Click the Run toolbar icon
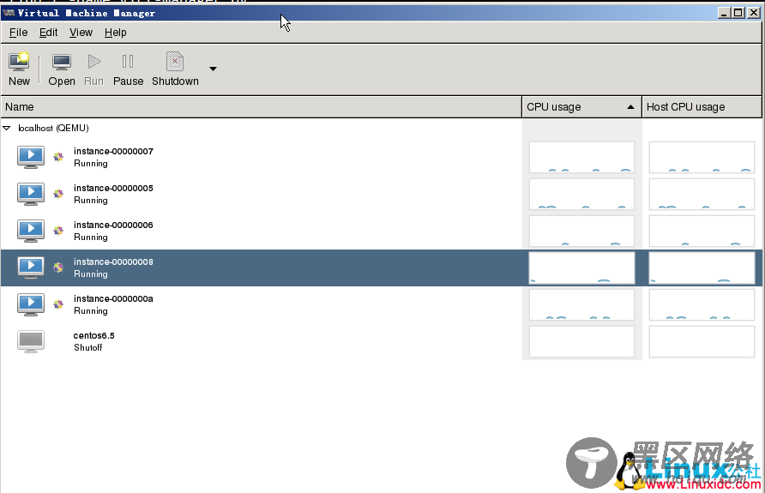 tap(93, 62)
